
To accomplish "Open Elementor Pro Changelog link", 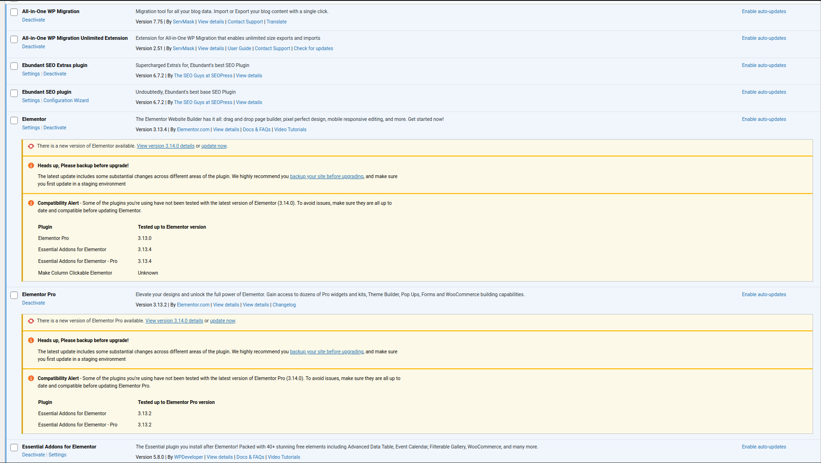I will [x=284, y=305].
